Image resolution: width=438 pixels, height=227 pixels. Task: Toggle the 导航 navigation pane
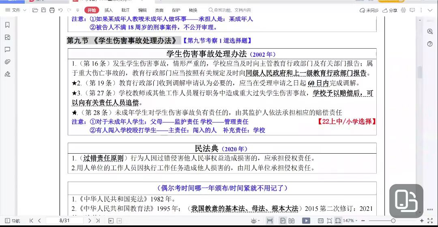[x=13, y=221]
